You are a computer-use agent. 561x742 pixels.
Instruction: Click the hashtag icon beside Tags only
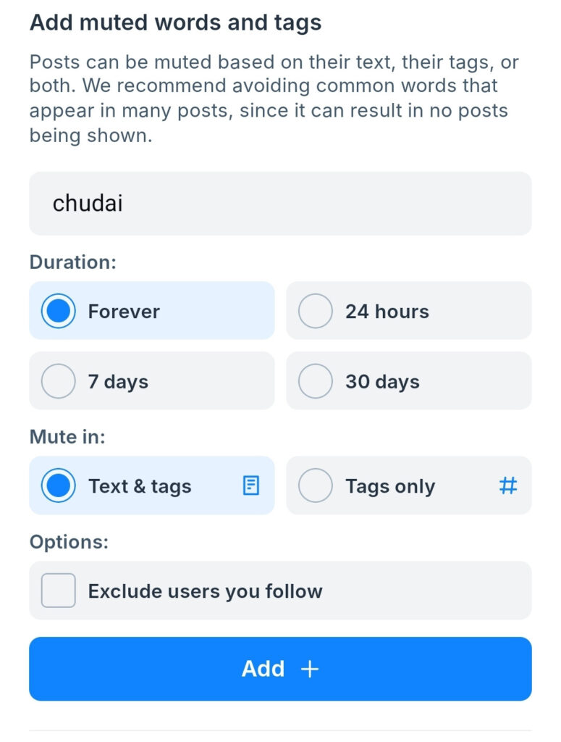(508, 485)
